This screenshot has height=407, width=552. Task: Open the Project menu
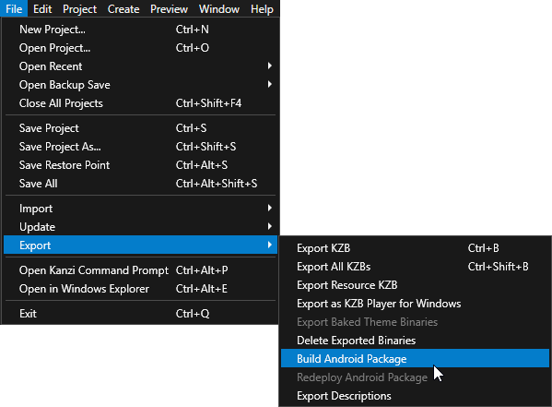pos(79,8)
